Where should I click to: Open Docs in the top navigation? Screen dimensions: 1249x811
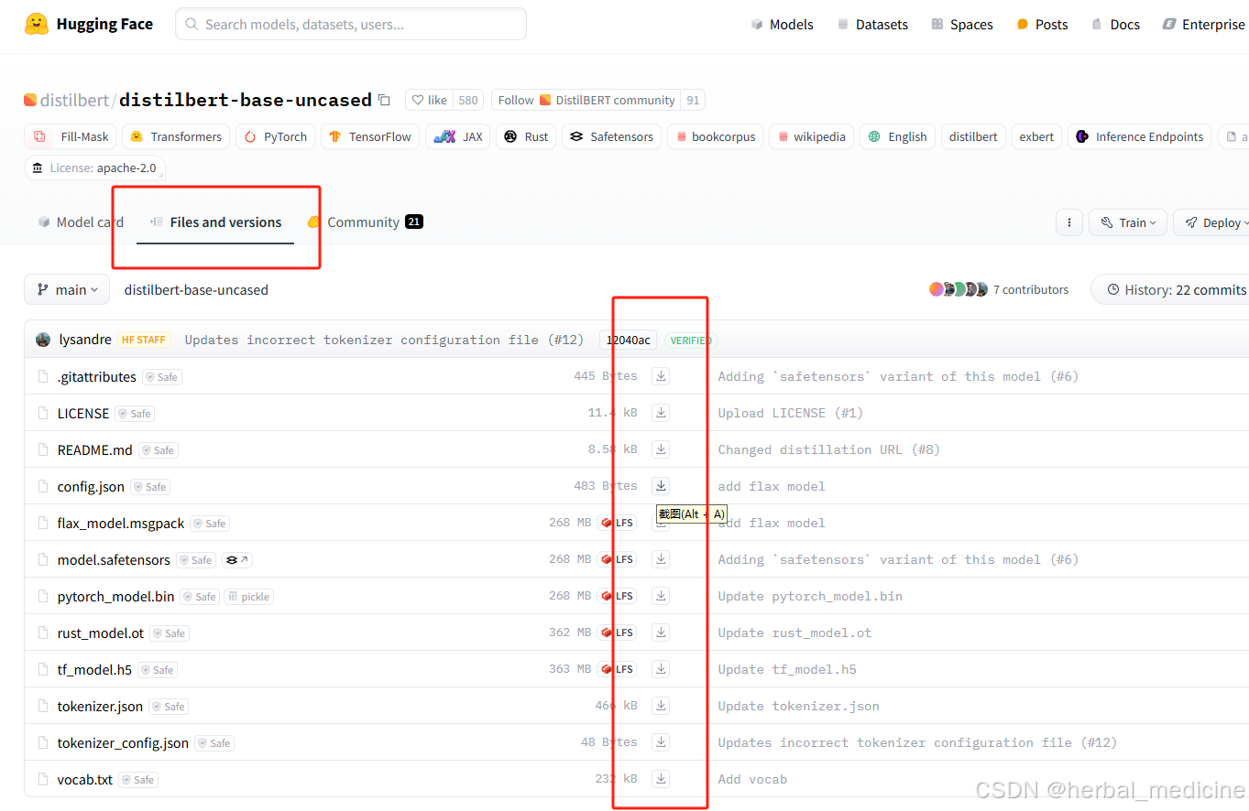point(1115,25)
